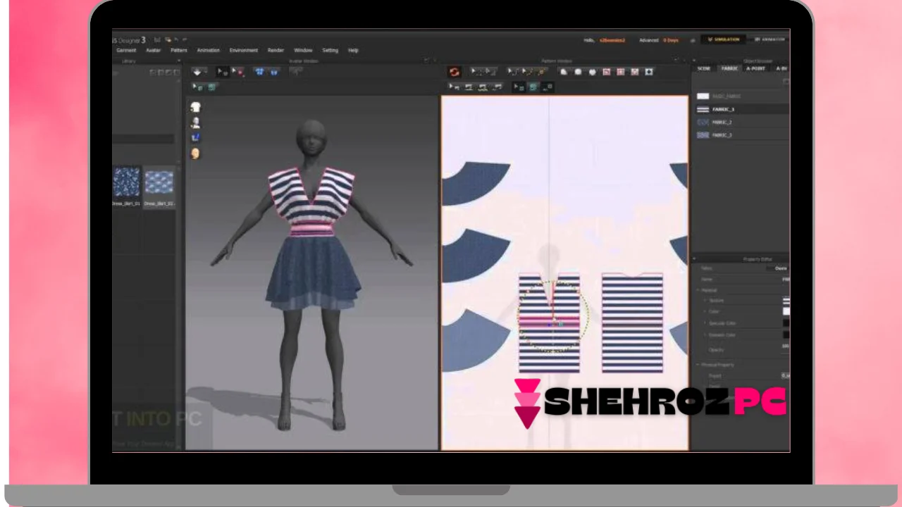Screen dimensions: 902x507
Task: Select the Edit Sewing arrow tool in second row
Action: coord(454,87)
